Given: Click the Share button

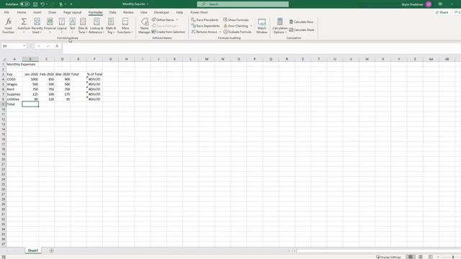Looking at the screenshot, I should coord(442,12).
